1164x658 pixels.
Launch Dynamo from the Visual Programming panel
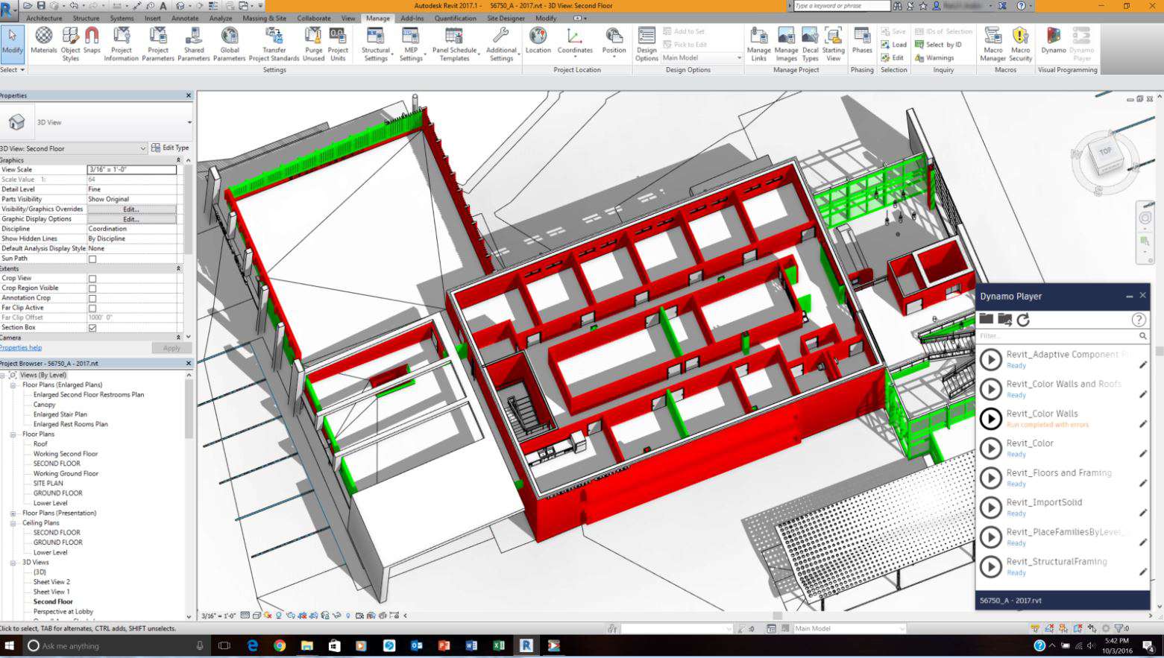(1053, 42)
